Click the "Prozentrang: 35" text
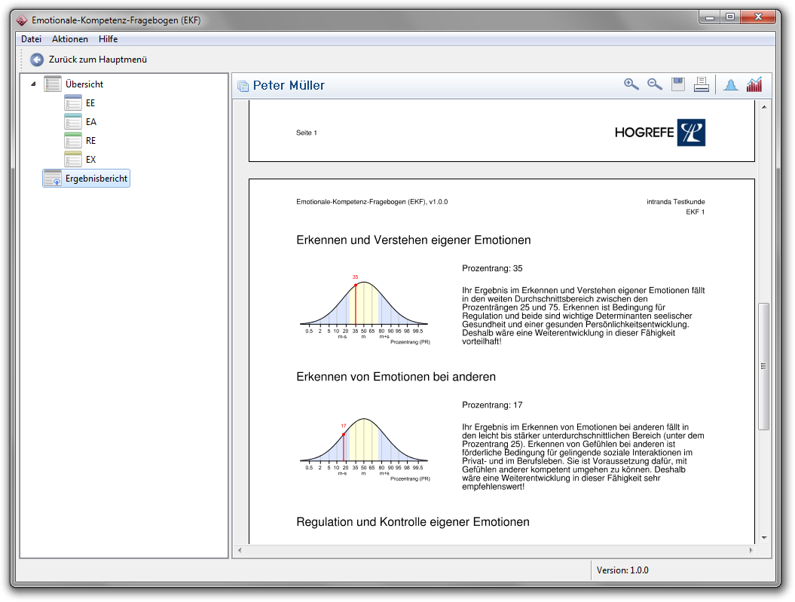 (x=492, y=268)
